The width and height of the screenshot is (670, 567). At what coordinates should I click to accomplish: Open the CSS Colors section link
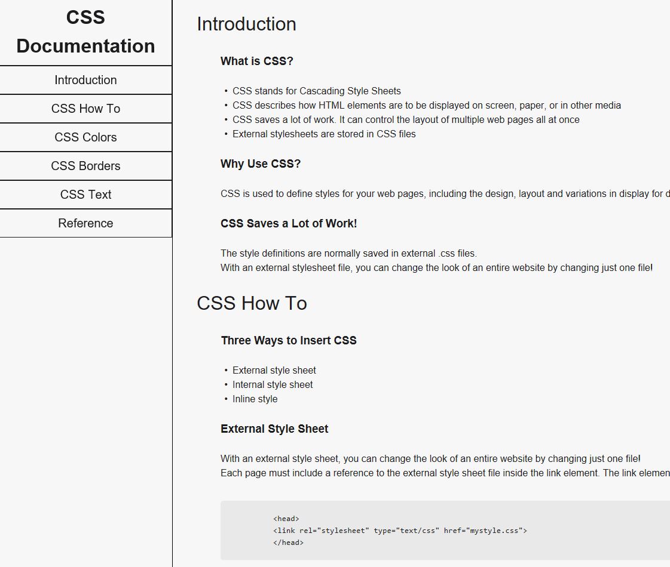(85, 137)
